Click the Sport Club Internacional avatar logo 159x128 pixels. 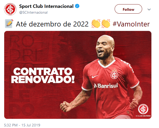(10, 9)
